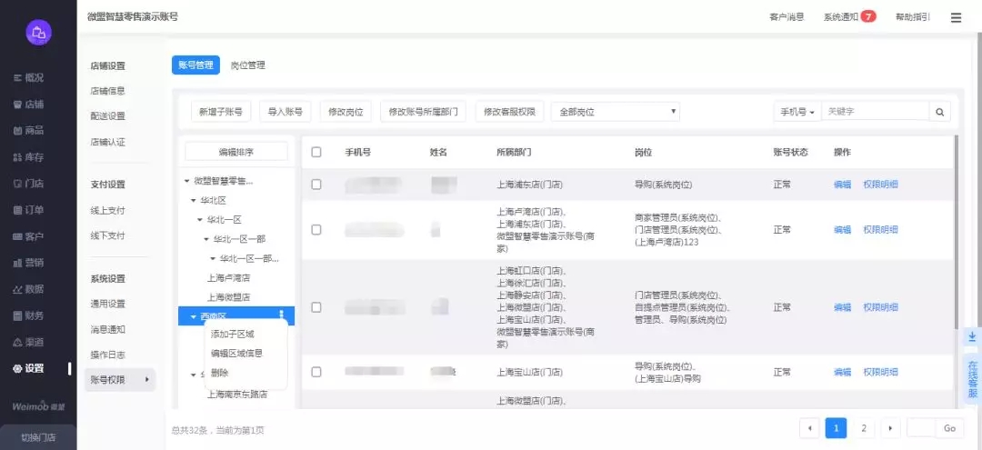
Task: Open the 全部岗位 dropdown
Action: point(616,112)
